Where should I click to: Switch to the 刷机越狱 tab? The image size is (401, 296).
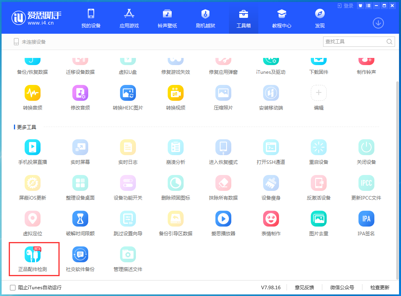tap(205, 17)
